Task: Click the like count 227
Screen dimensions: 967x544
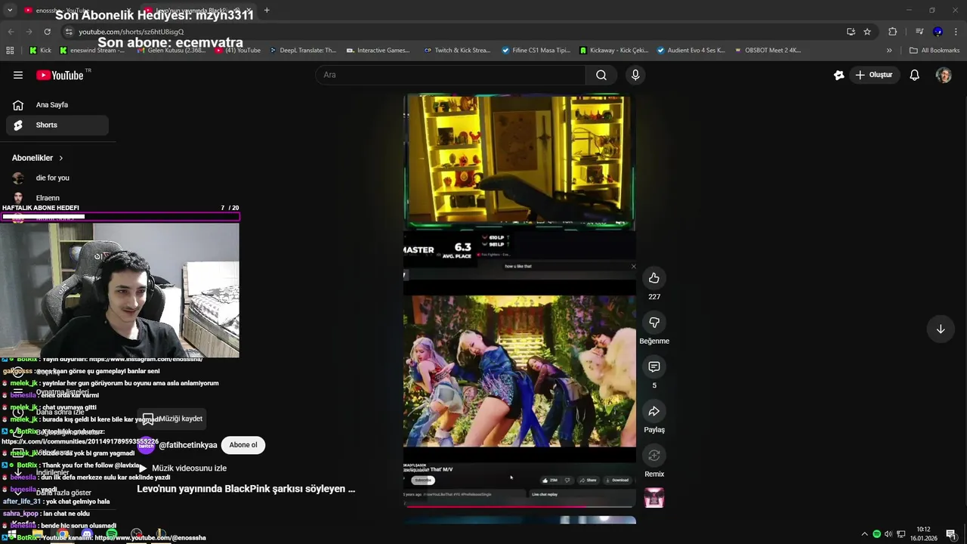Action: point(654,297)
